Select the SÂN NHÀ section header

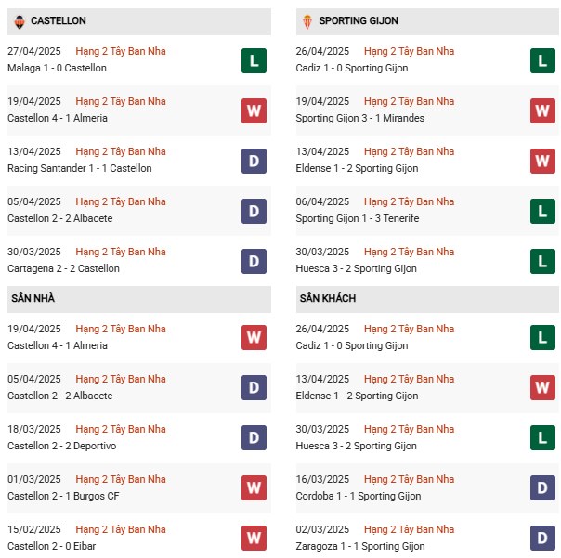[x=139, y=299]
